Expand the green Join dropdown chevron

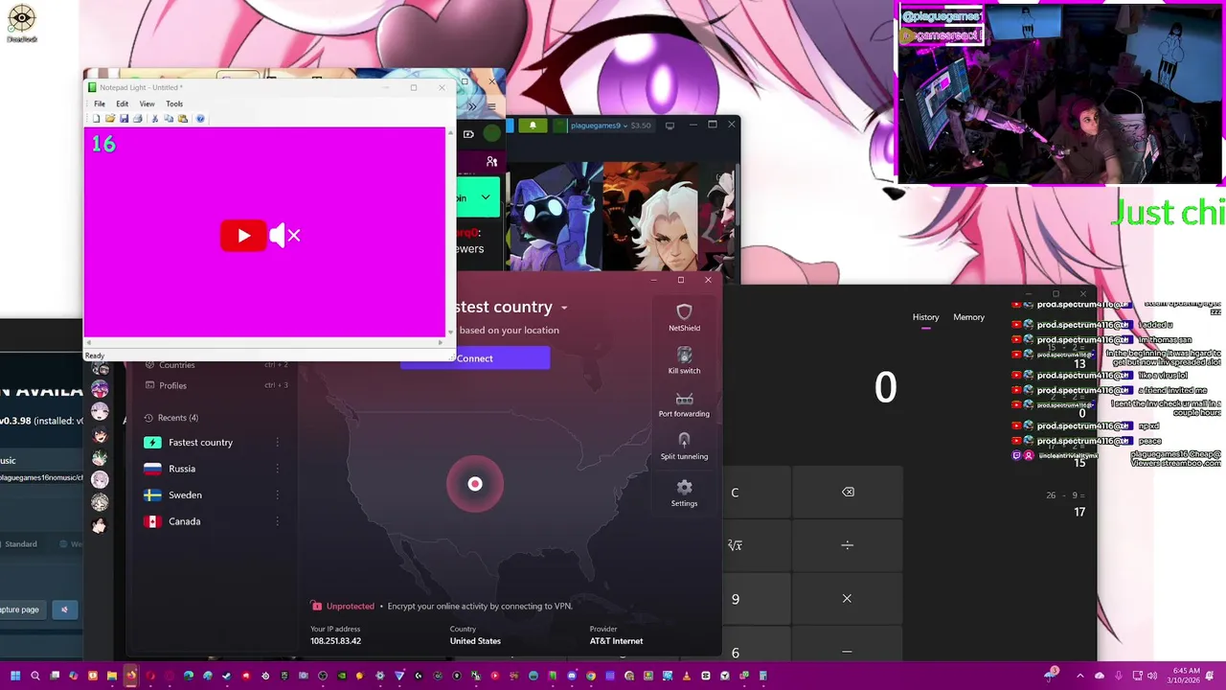[x=486, y=198]
